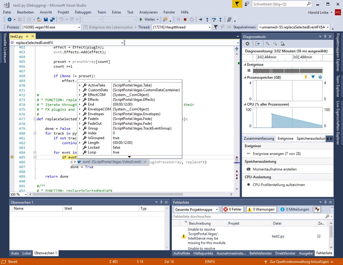Click the Weiter continue button
This screenshot has width=343, height=265.
click(147, 19)
